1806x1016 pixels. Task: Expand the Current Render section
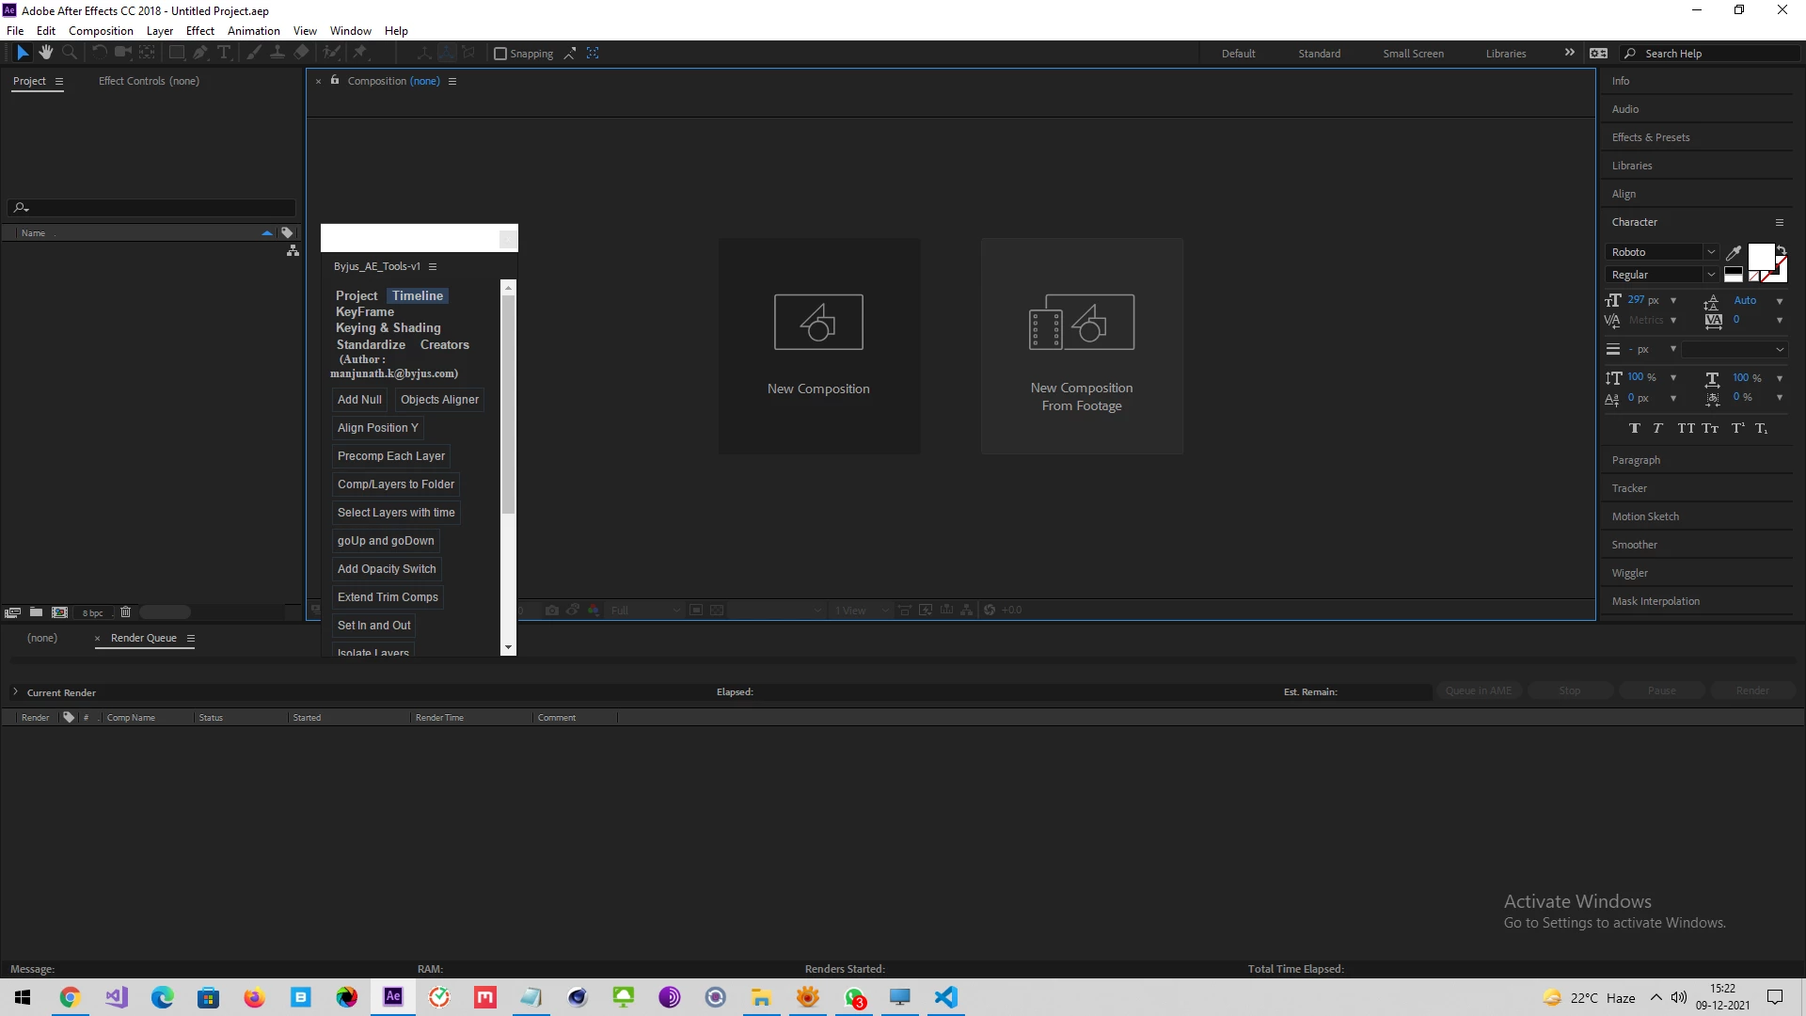point(15,692)
